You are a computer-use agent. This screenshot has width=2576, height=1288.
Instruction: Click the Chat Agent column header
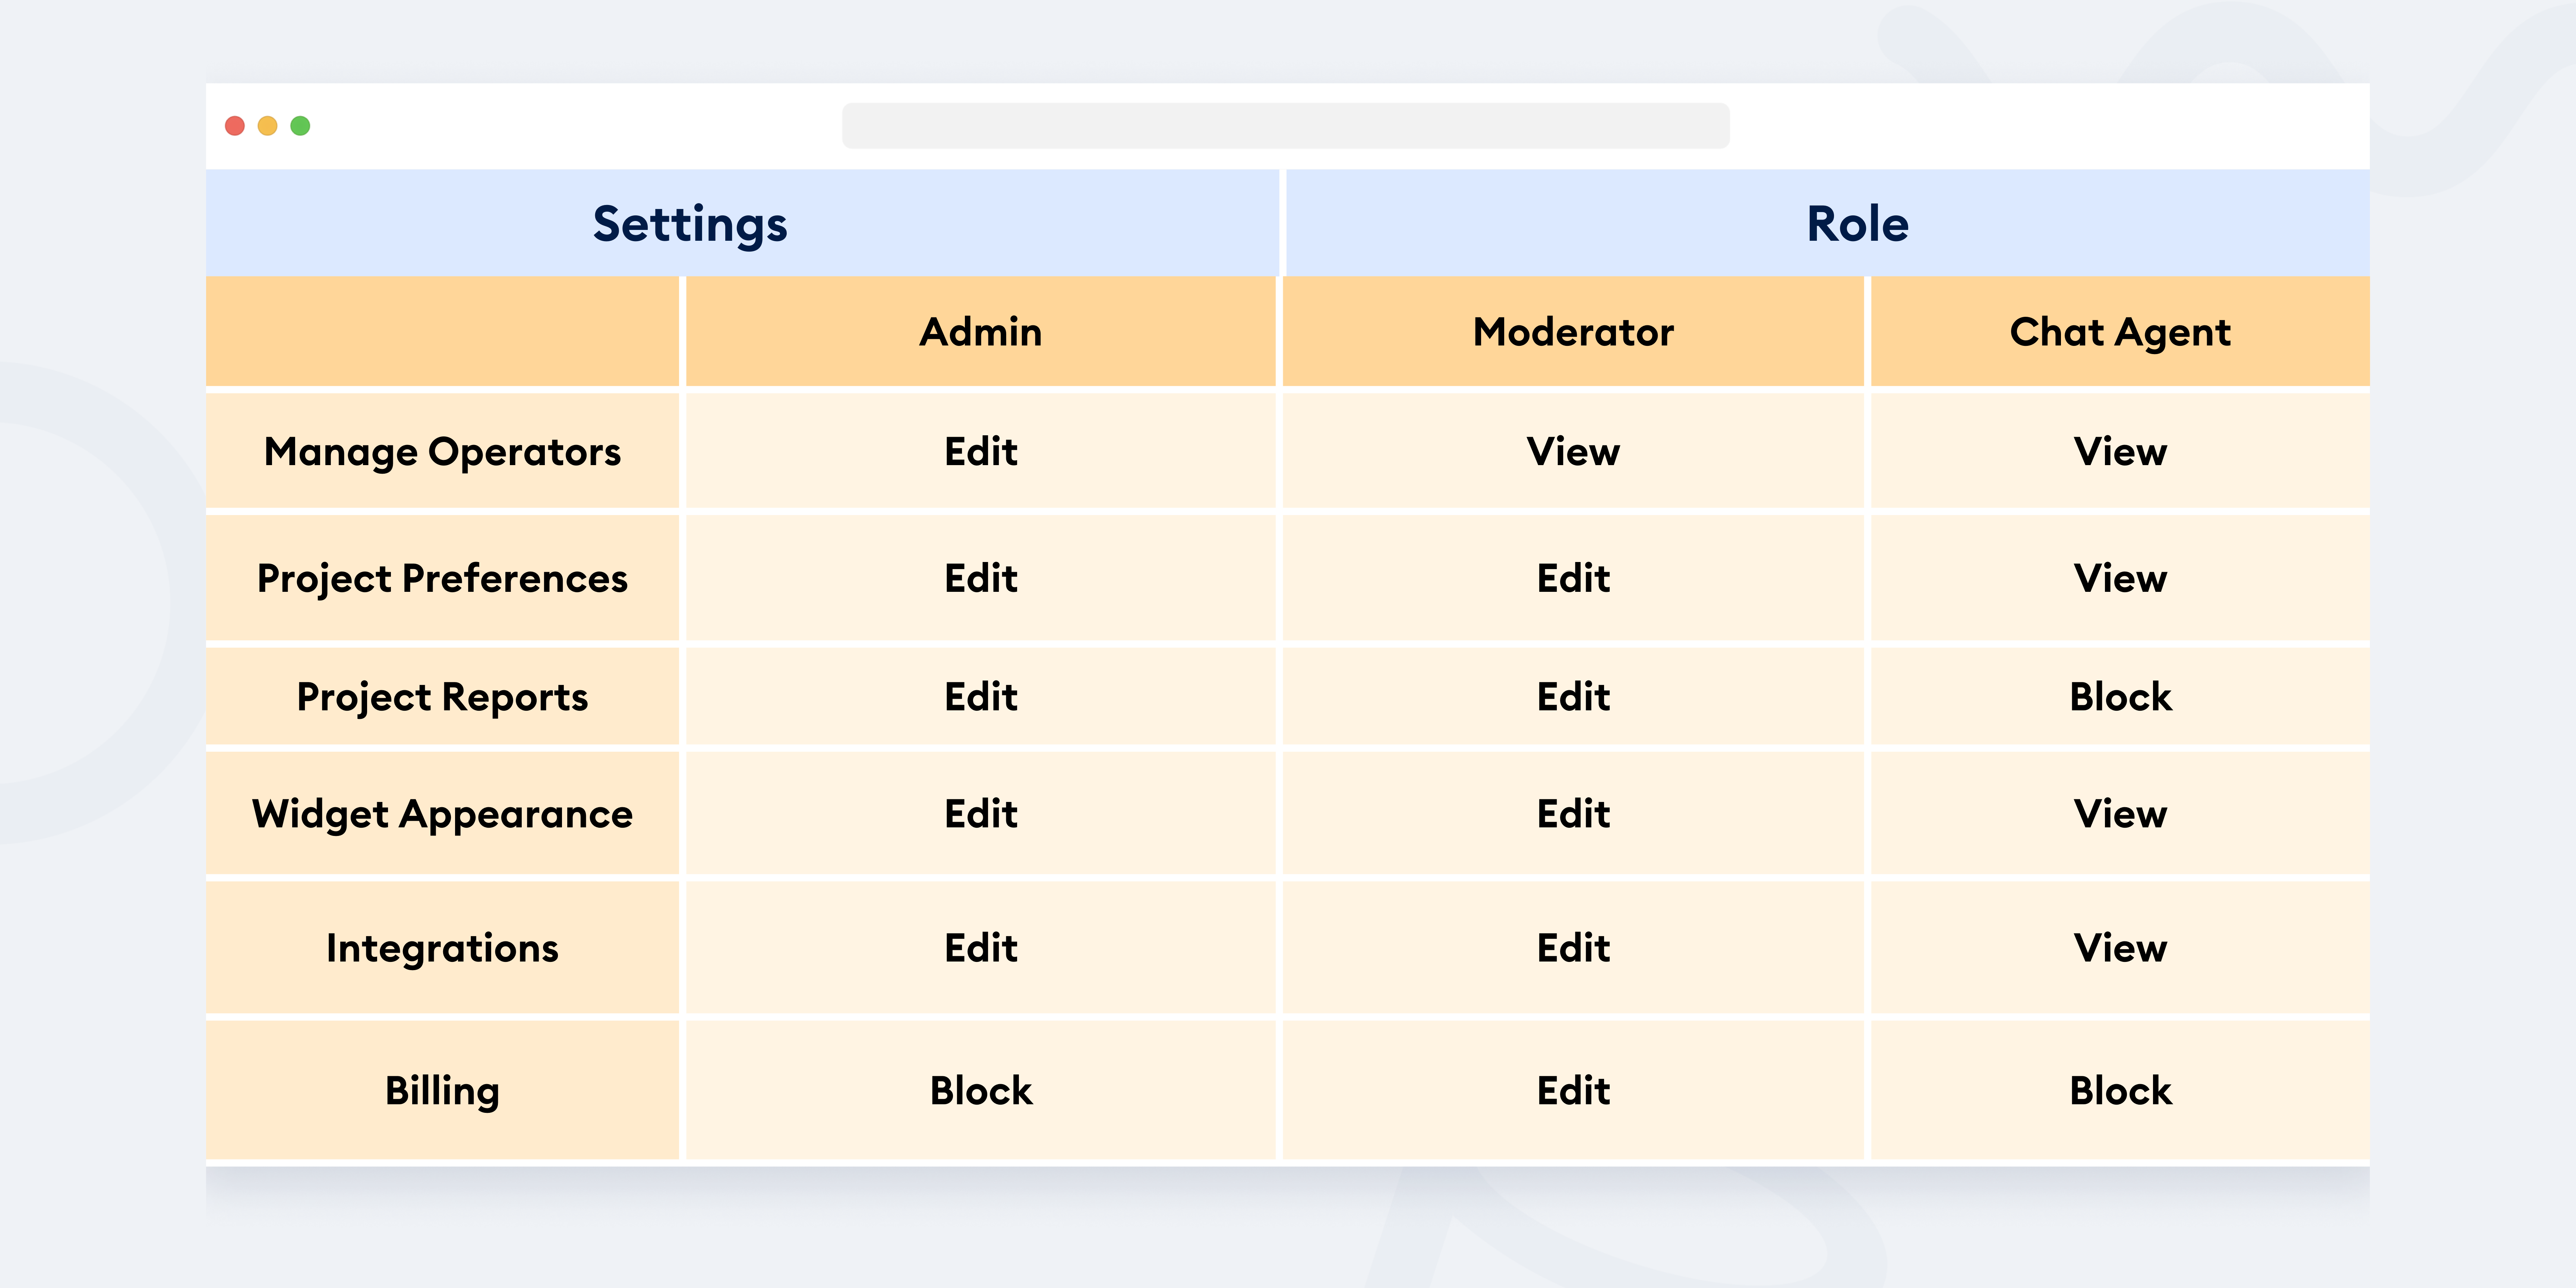point(2120,332)
